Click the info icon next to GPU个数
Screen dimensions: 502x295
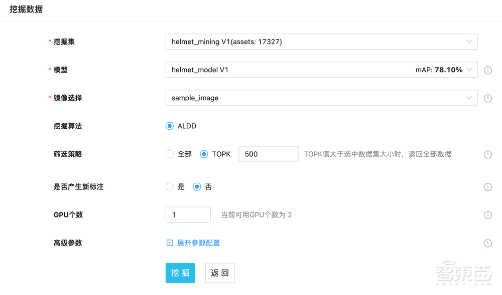pyautogui.click(x=487, y=215)
